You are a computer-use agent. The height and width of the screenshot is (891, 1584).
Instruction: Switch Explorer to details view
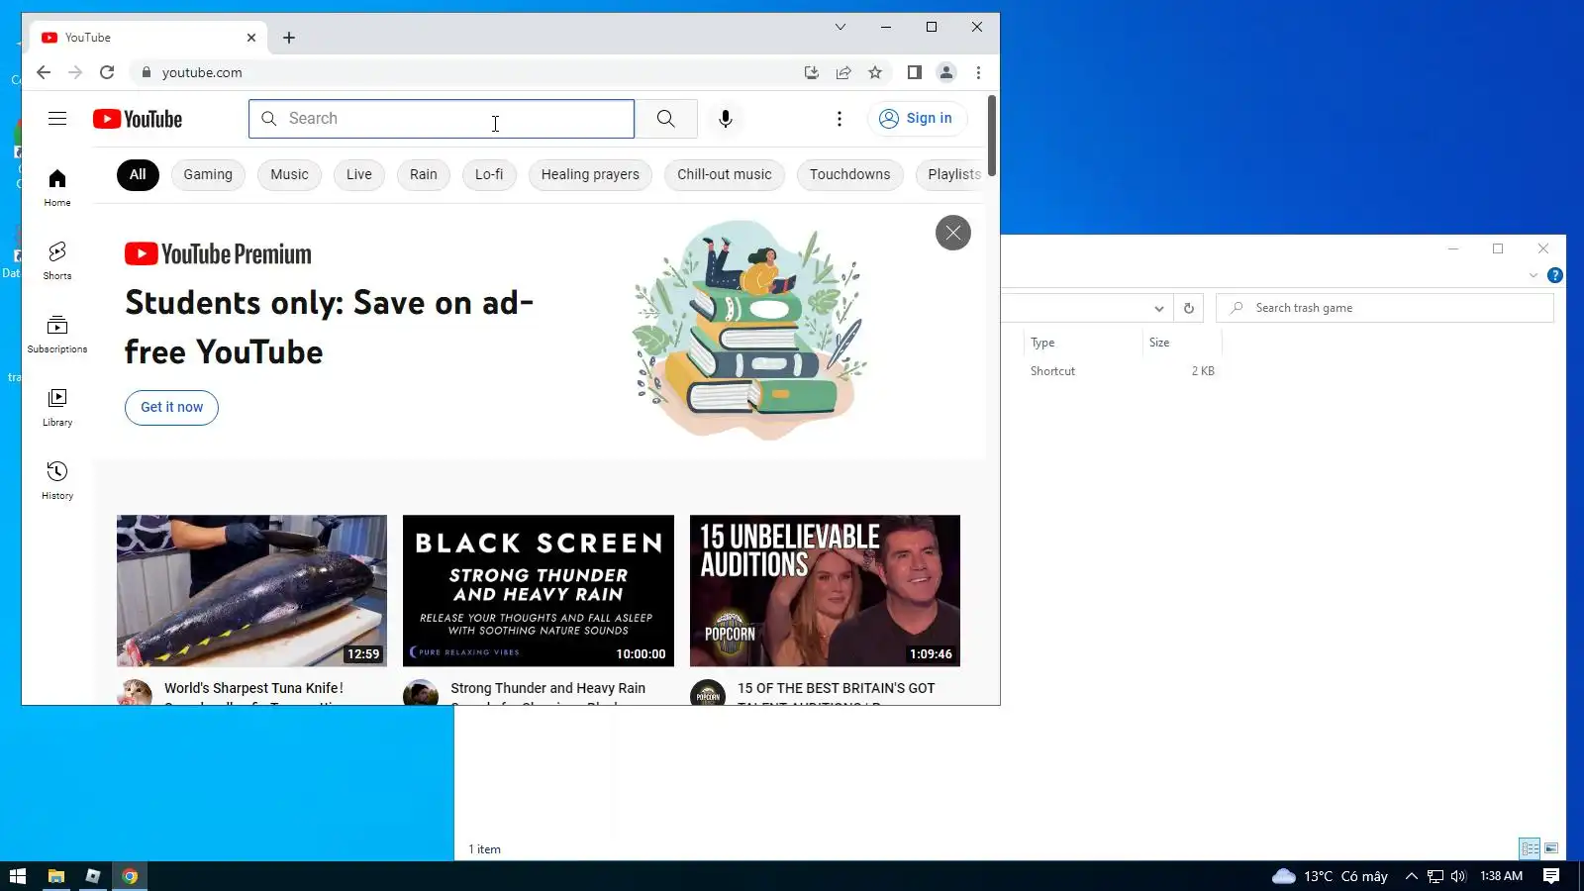point(1530,848)
